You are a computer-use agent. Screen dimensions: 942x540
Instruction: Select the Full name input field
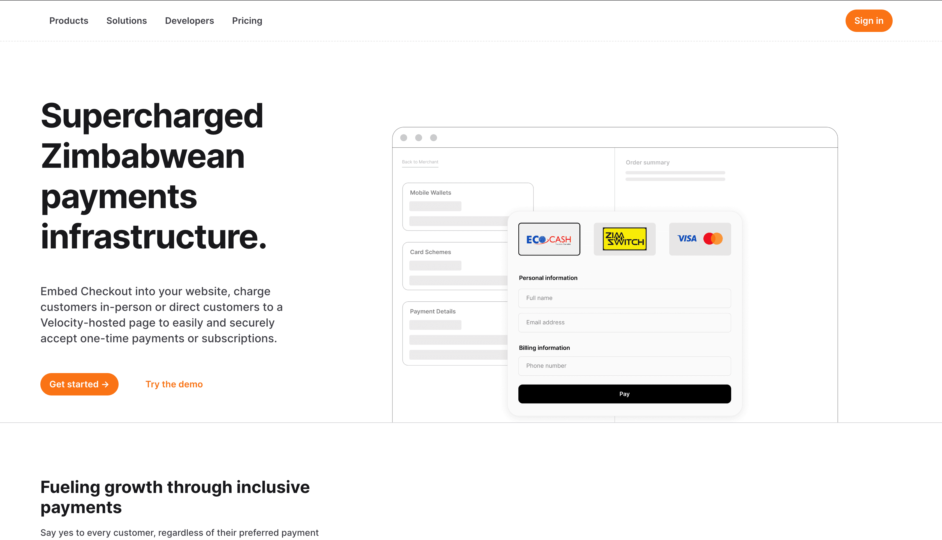pyautogui.click(x=624, y=297)
